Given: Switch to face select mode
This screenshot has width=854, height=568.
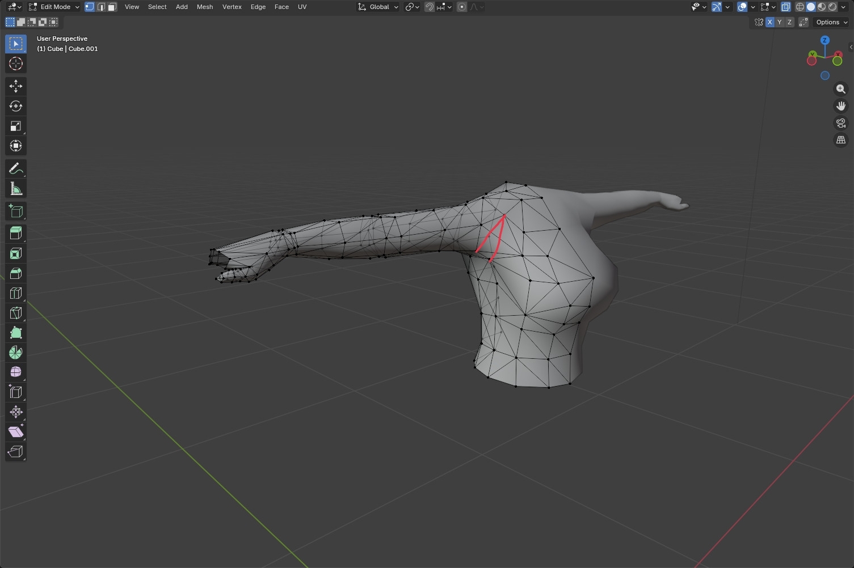Looking at the screenshot, I should pyautogui.click(x=112, y=7).
